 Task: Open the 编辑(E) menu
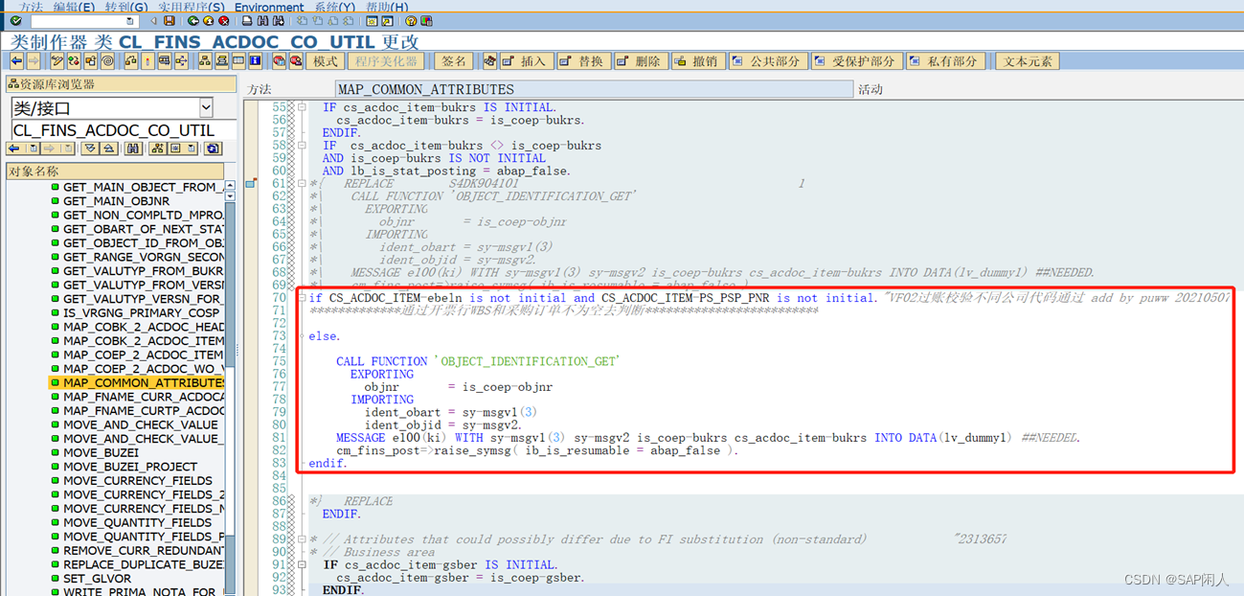tap(74, 6)
